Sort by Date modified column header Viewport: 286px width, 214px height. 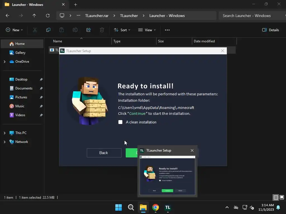[214, 41]
